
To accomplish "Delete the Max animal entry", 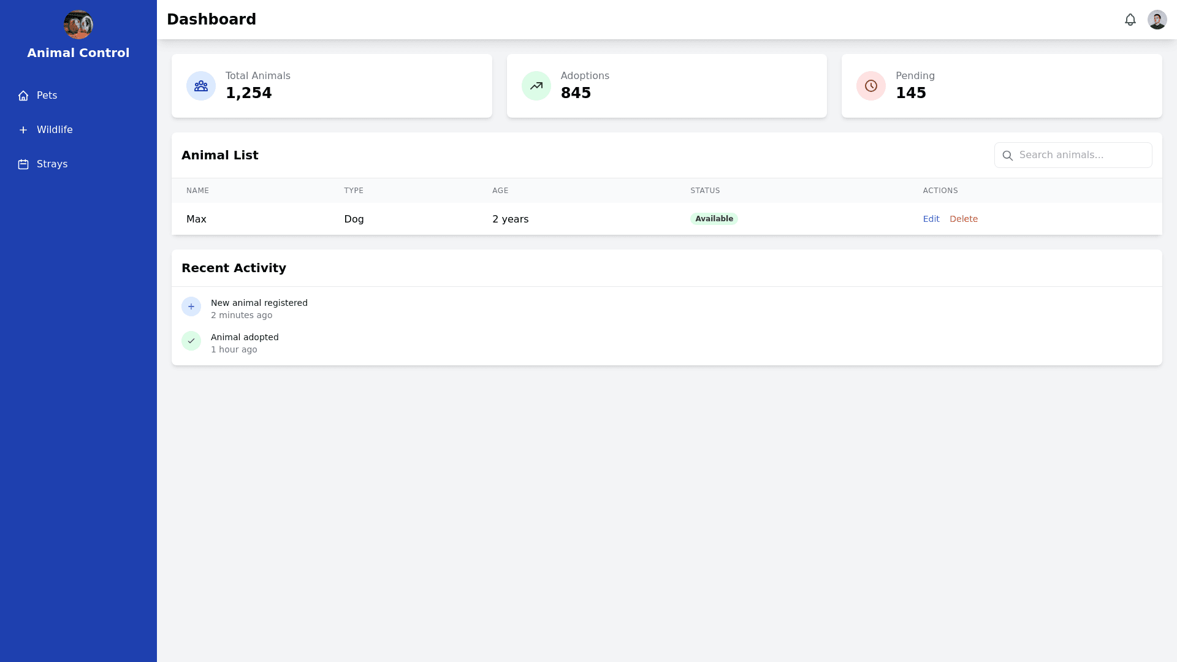I will point(963,219).
